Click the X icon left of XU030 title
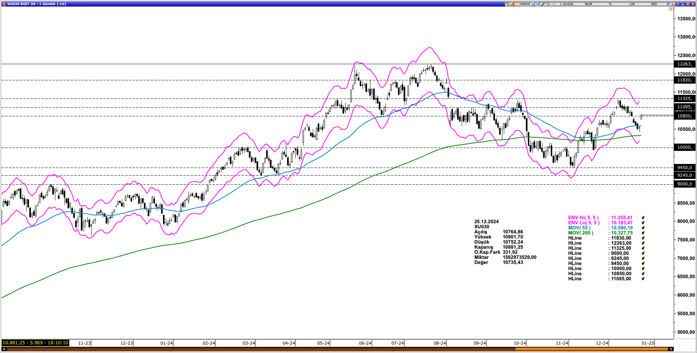The height and width of the screenshot is (353, 697). pyautogui.click(x=4, y=4)
